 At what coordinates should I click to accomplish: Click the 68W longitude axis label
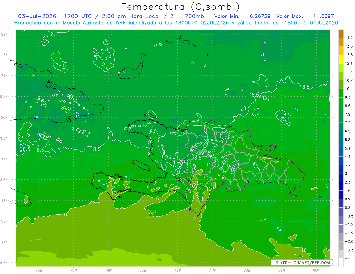(x=316, y=270)
